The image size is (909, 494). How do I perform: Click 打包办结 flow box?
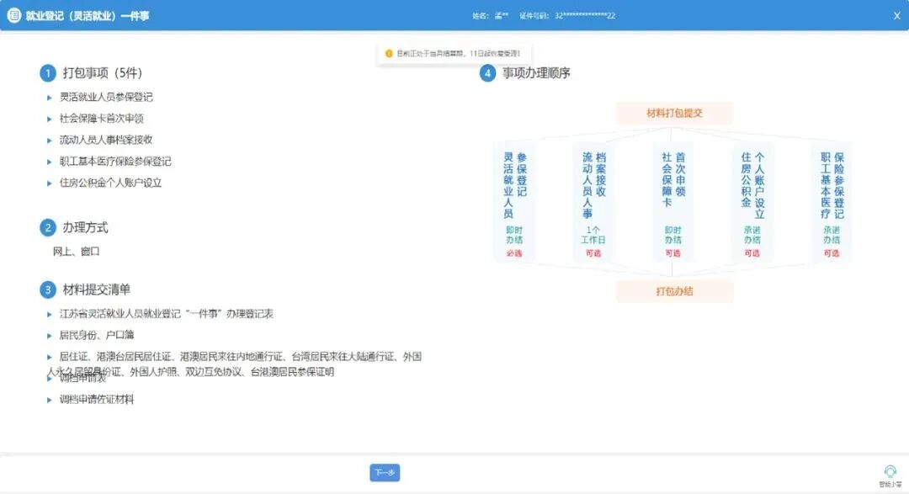[x=674, y=291]
